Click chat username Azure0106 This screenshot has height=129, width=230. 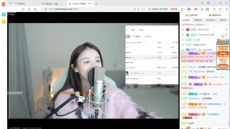point(217,84)
